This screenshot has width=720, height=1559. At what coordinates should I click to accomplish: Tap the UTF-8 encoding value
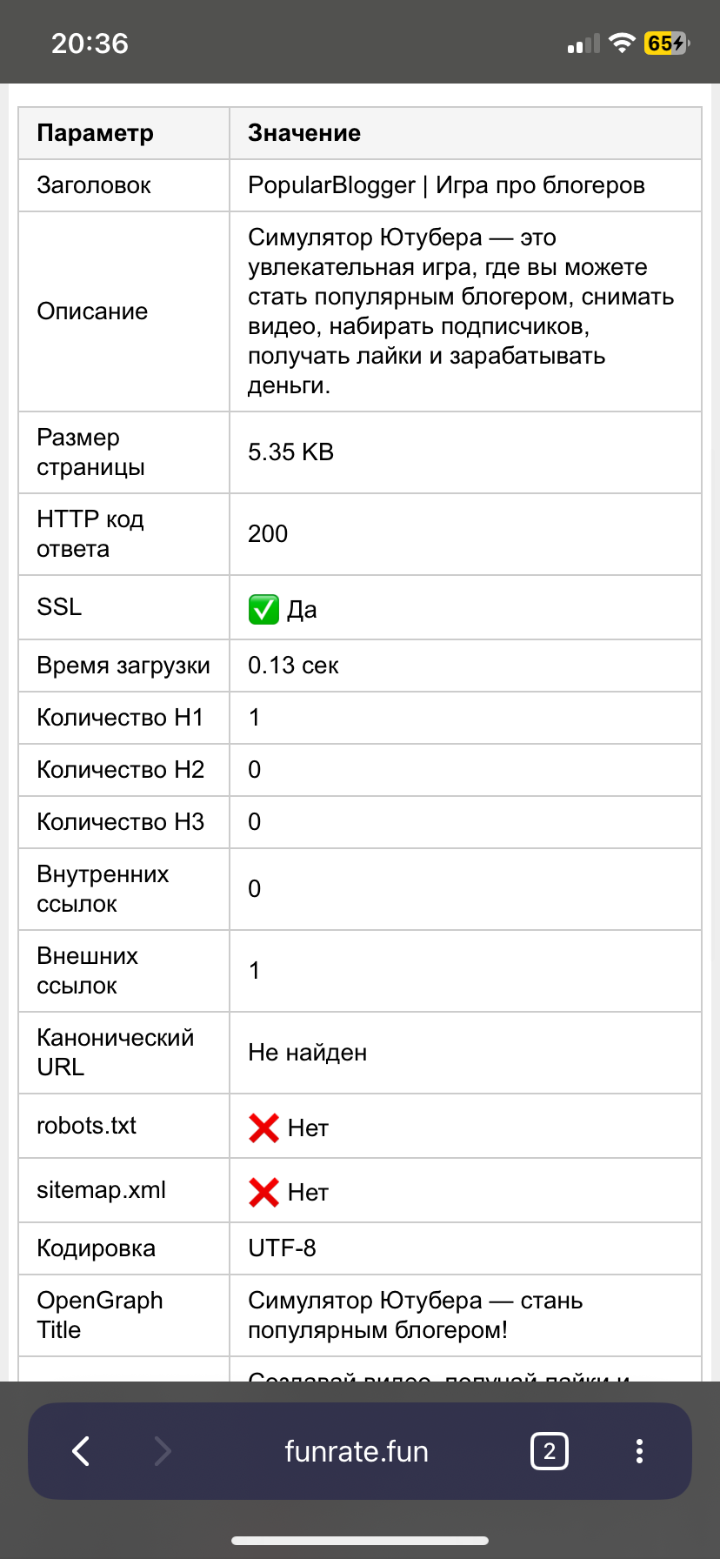[x=282, y=1248]
